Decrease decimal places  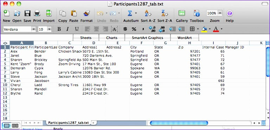[x=162, y=29]
